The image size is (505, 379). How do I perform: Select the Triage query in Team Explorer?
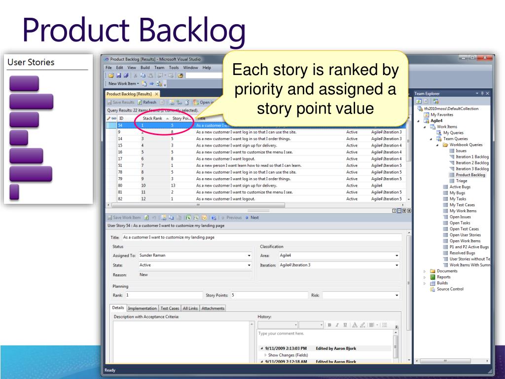(x=461, y=181)
